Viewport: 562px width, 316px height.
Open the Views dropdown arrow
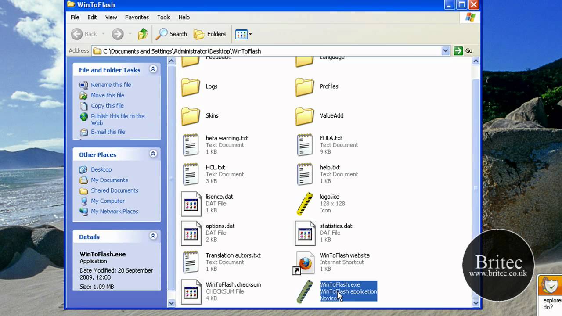coord(250,34)
